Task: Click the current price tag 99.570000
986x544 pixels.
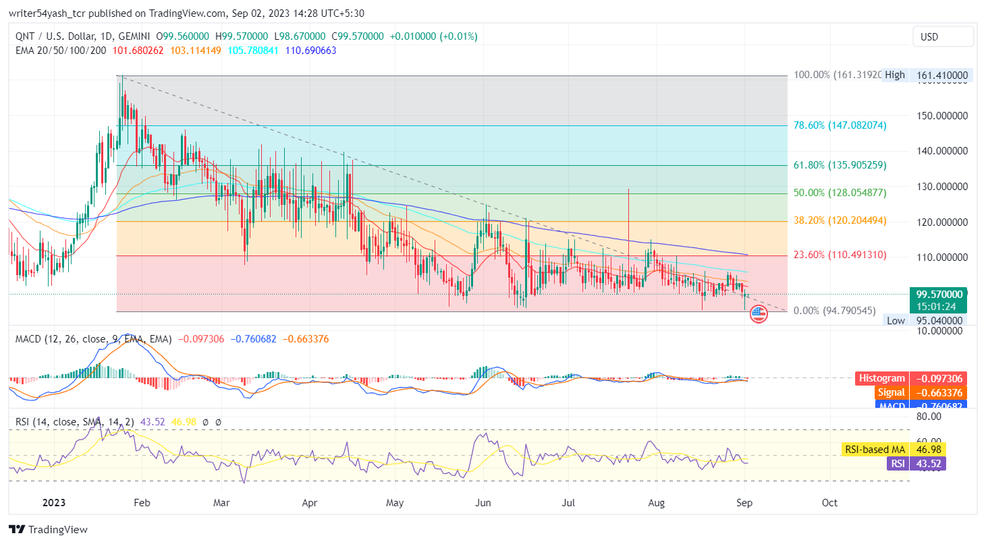Action: (939, 294)
